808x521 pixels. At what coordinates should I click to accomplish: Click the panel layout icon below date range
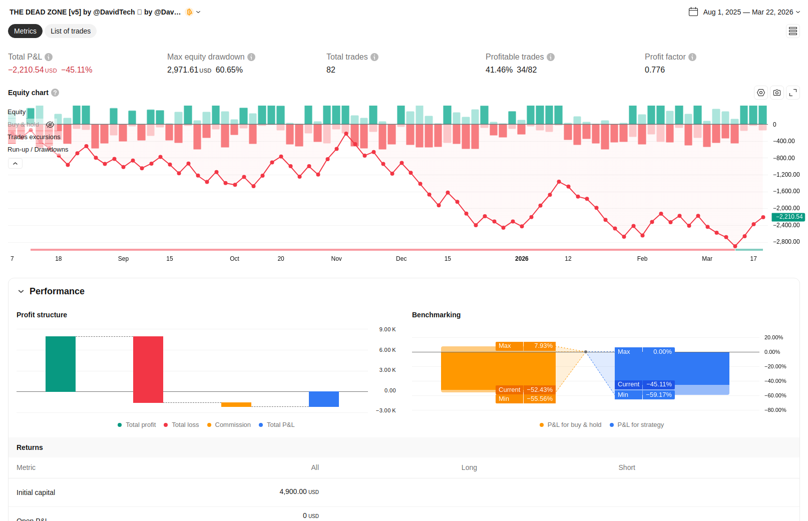(792, 31)
